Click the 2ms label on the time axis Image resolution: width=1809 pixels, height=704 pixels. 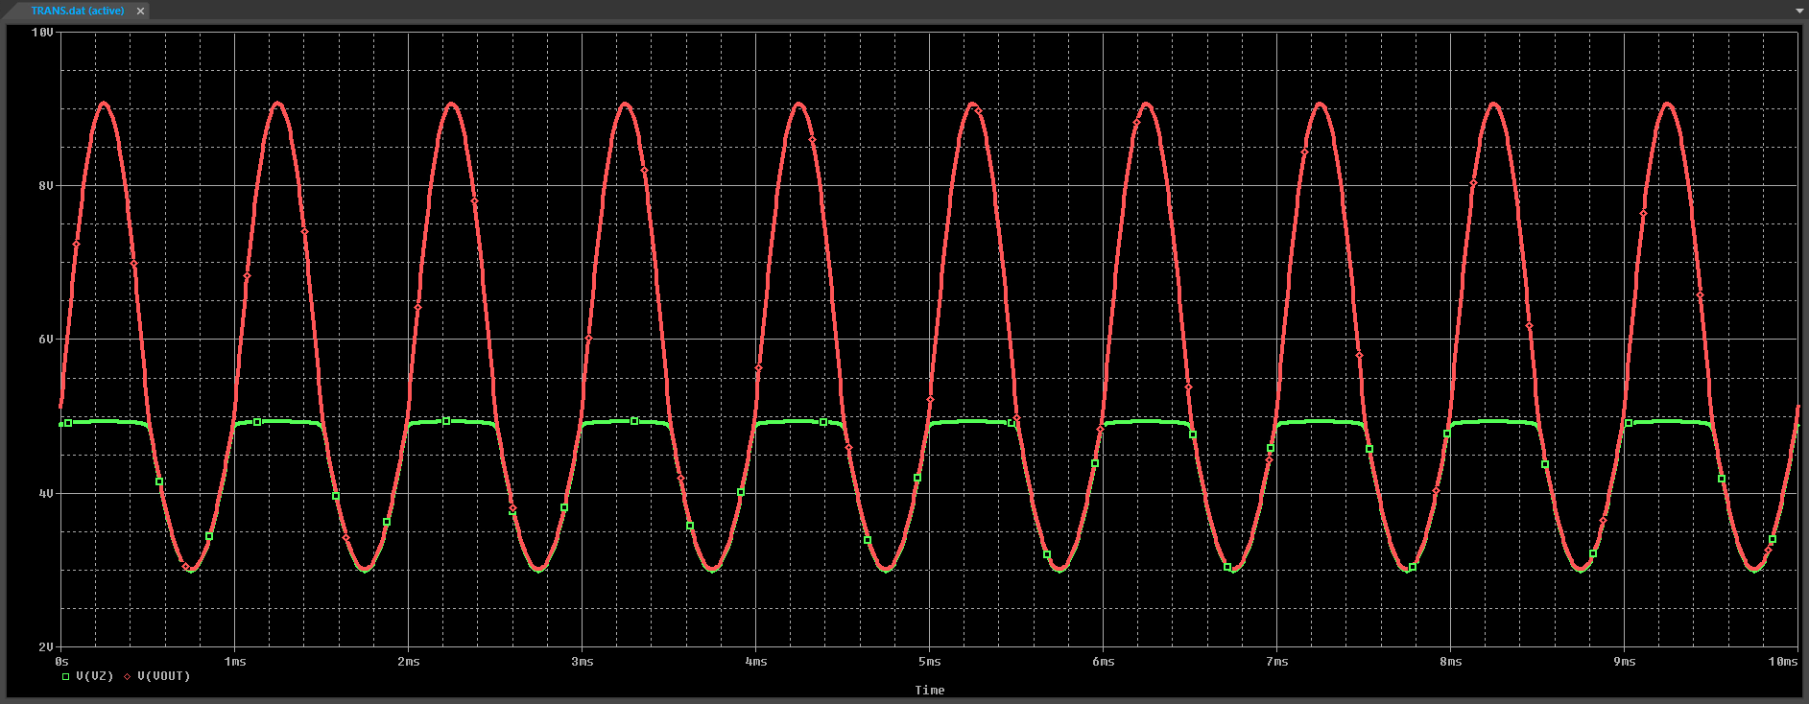(x=409, y=662)
